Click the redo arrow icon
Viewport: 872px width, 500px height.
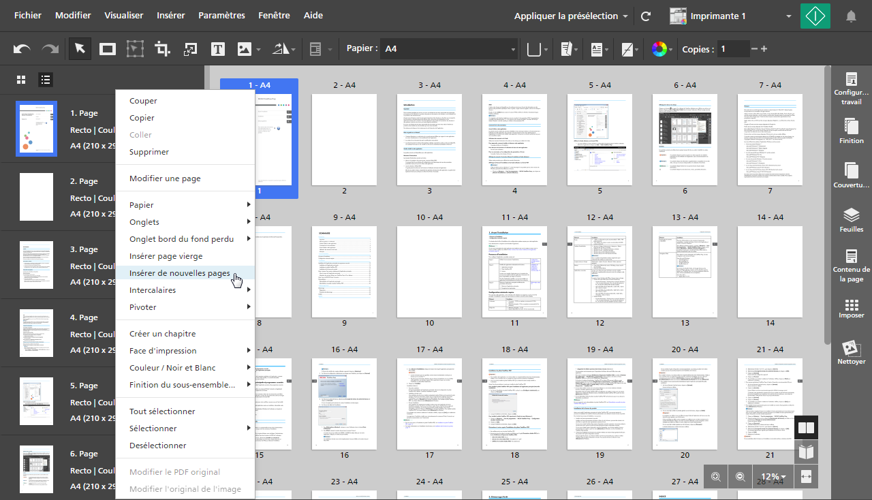[x=50, y=49]
